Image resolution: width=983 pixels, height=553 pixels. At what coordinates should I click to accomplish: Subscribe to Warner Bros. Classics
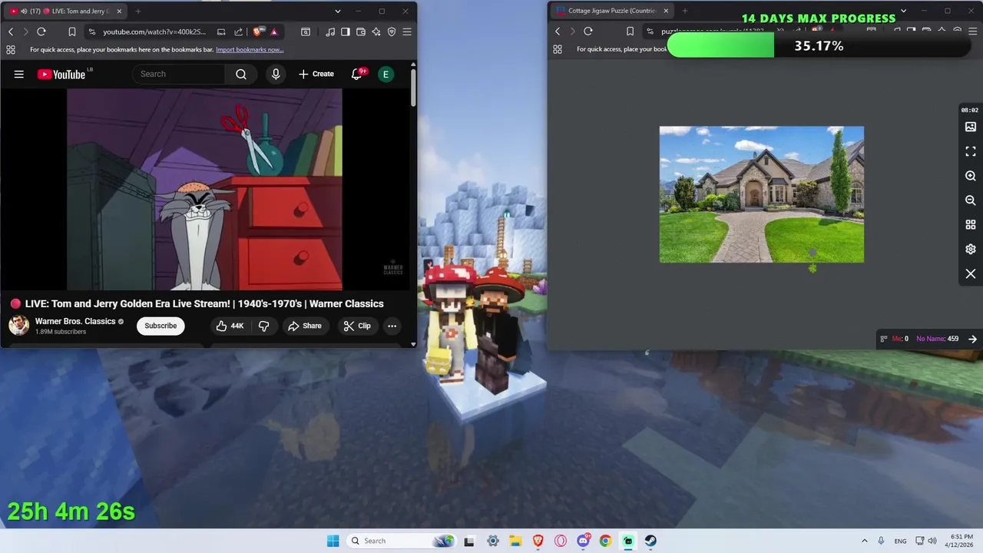161,326
